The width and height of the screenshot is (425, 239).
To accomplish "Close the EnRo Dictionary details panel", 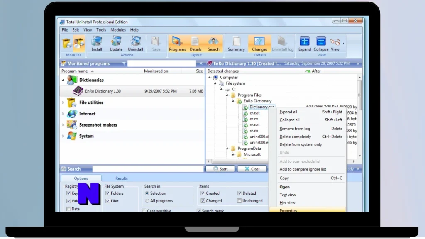I will tap(358, 63).
